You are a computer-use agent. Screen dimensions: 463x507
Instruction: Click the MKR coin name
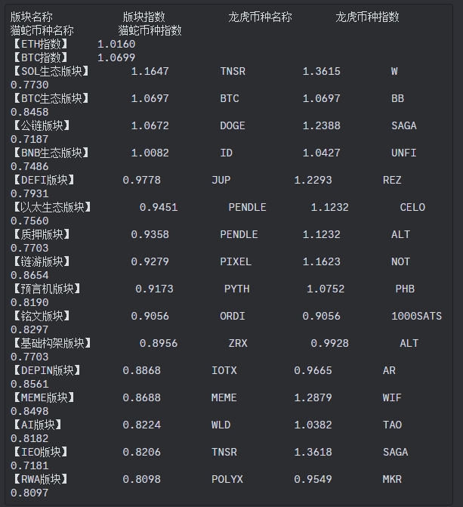(x=392, y=478)
